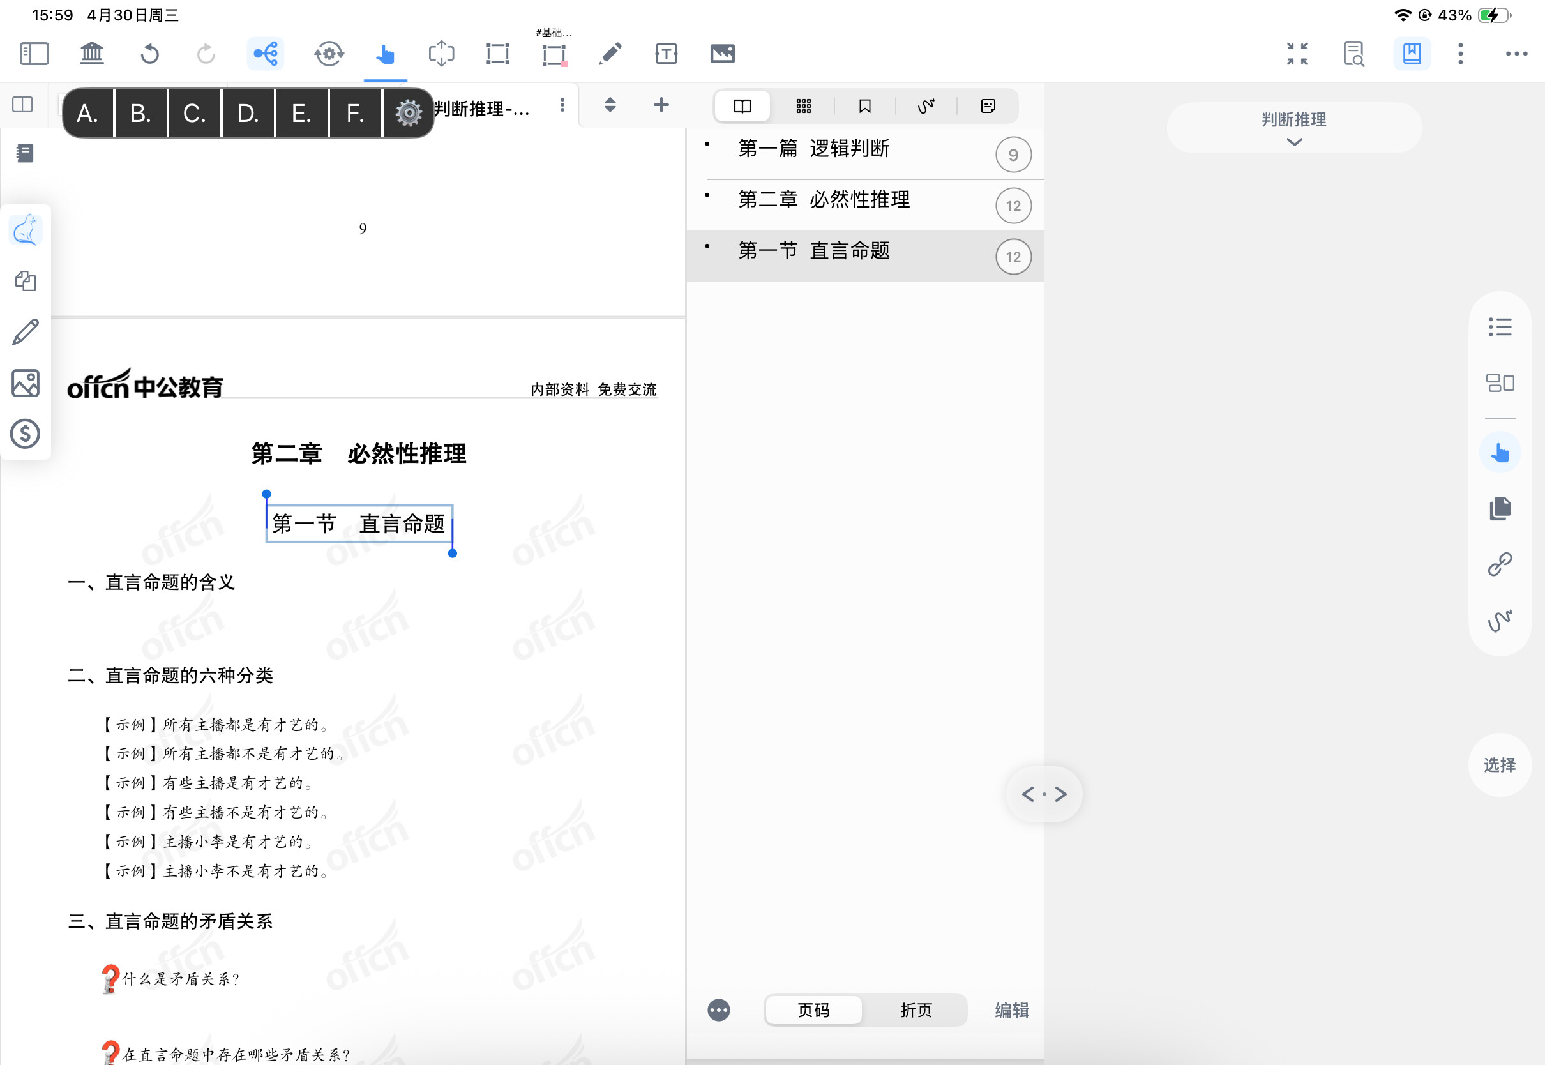Click the up-down sort arrows

coord(610,105)
